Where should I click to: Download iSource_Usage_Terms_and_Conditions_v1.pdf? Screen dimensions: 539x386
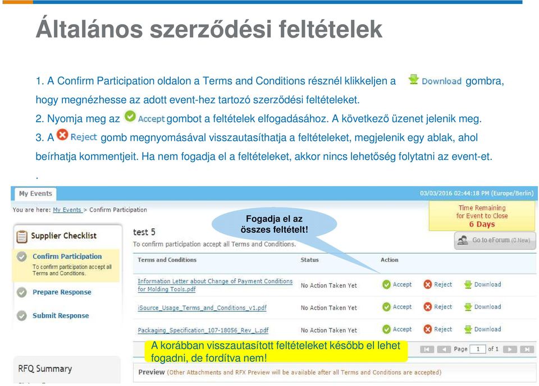click(483, 307)
